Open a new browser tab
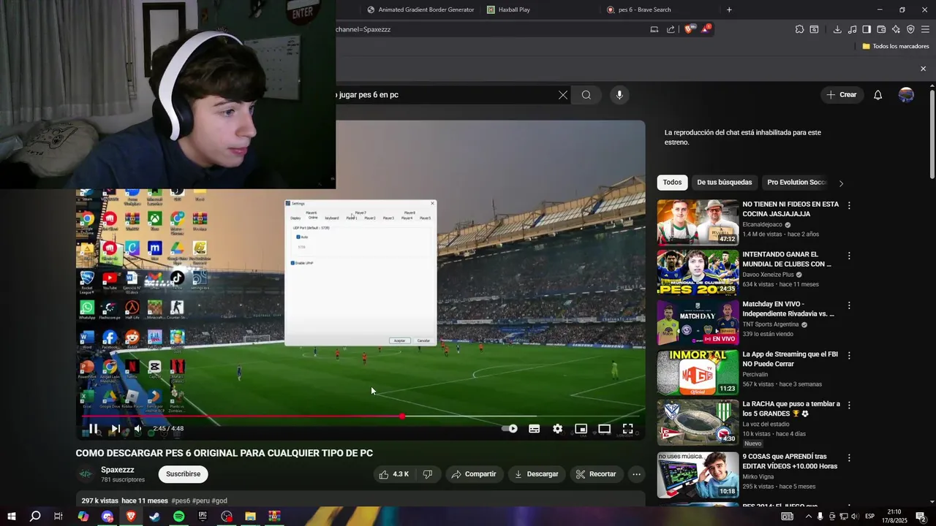Viewport: 936px width, 526px height. tap(729, 9)
